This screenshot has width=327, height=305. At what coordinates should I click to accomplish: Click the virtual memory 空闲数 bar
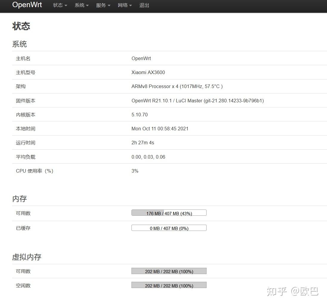(x=169, y=285)
